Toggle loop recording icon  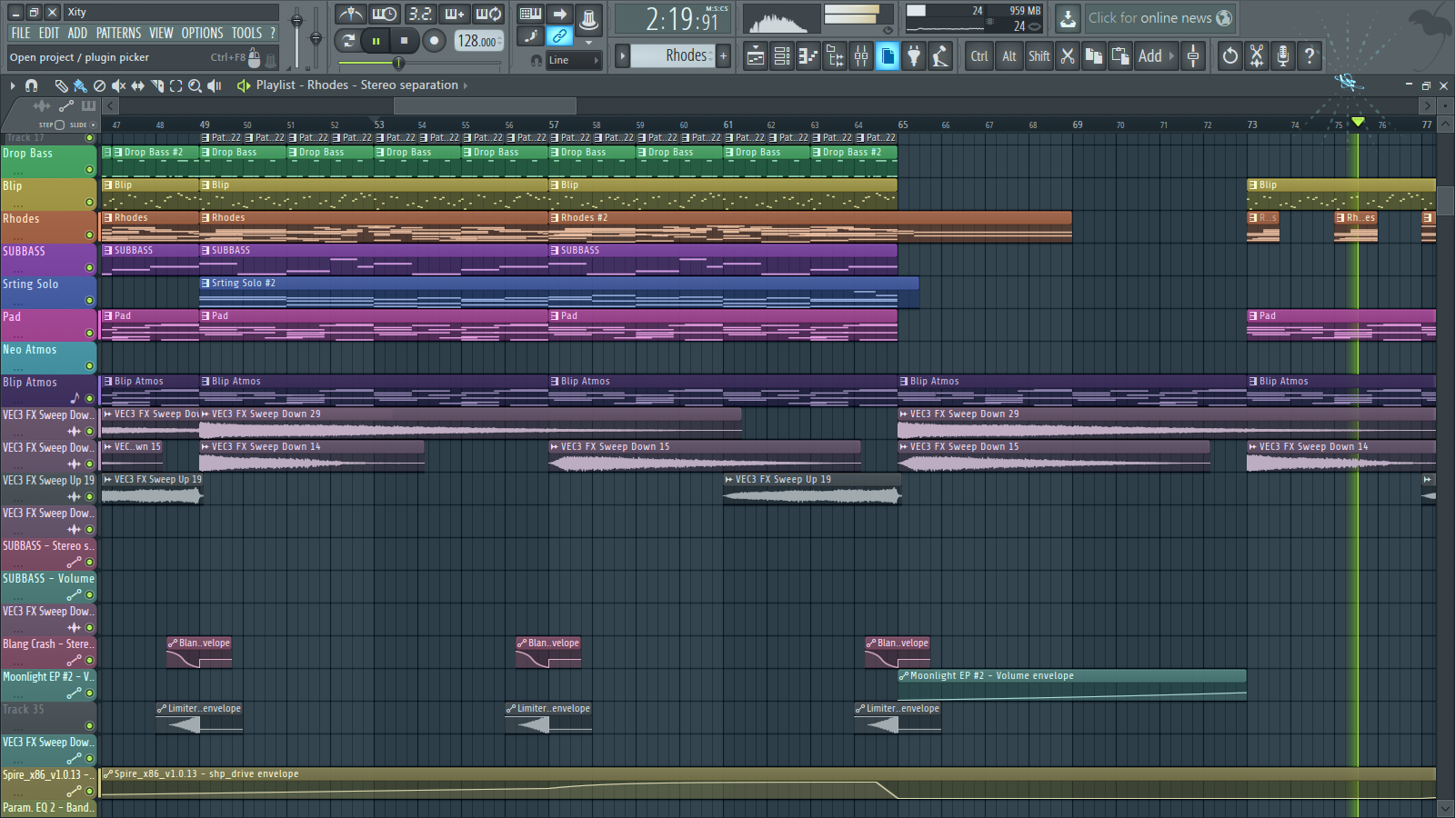pyautogui.click(x=488, y=14)
